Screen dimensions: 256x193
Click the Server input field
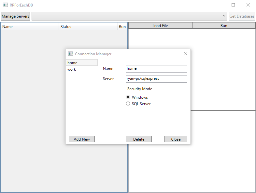point(156,79)
